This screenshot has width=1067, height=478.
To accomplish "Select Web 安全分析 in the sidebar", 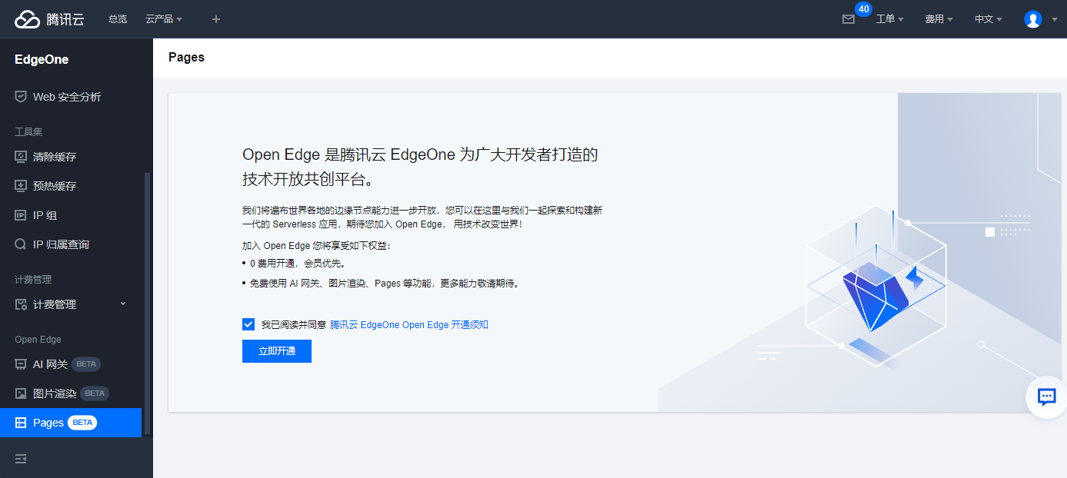I will pyautogui.click(x=63, y=96).
